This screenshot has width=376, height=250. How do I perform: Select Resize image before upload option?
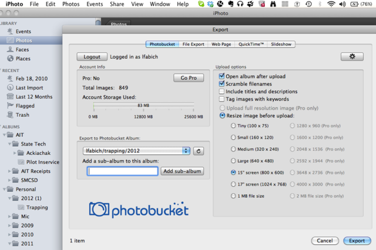coord(223,116)
